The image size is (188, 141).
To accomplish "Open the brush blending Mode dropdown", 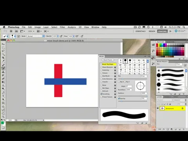I will click(36, 36).
